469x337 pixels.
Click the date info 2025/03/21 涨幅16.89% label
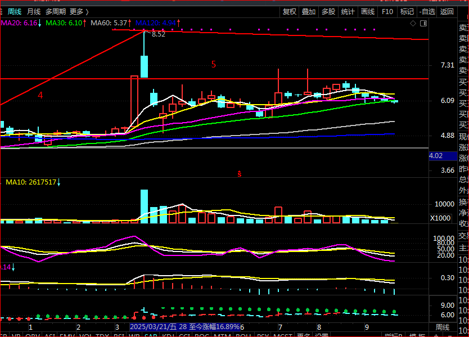pos(185,326)
